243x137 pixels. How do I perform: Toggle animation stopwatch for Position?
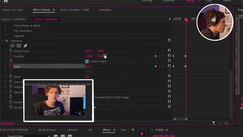pos(11,56)
